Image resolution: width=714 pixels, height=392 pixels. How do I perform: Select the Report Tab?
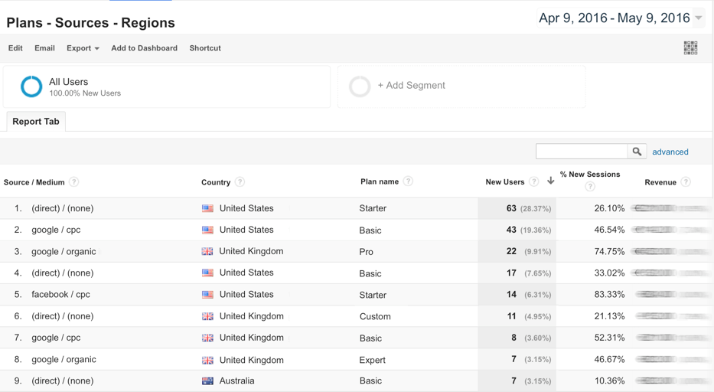[36, 122]
